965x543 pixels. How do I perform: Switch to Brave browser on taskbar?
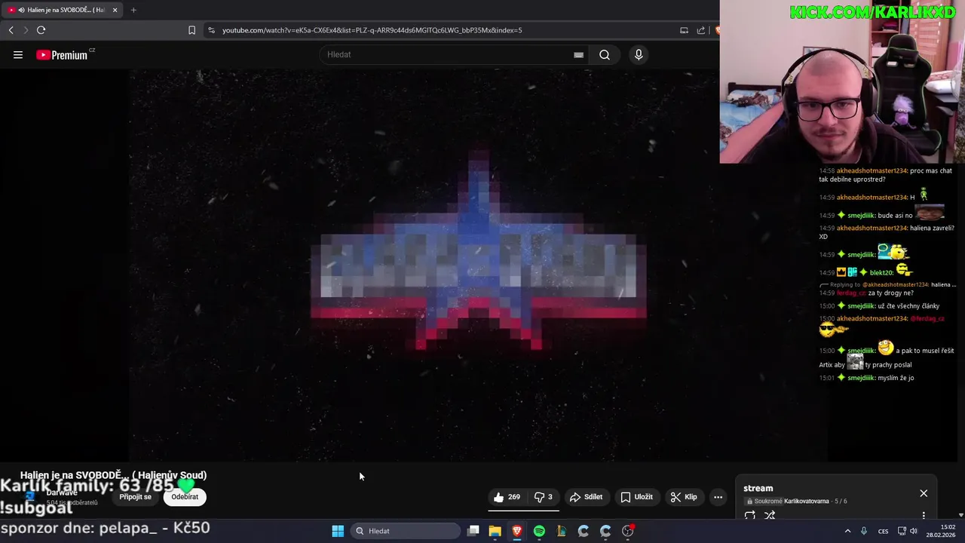coord(517,531)
